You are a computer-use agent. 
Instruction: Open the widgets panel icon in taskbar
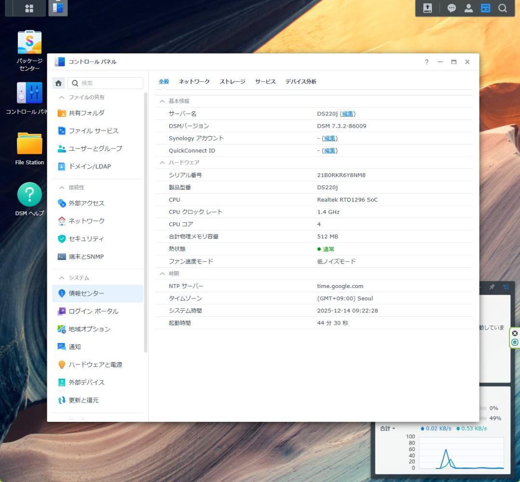coord(485,8)
